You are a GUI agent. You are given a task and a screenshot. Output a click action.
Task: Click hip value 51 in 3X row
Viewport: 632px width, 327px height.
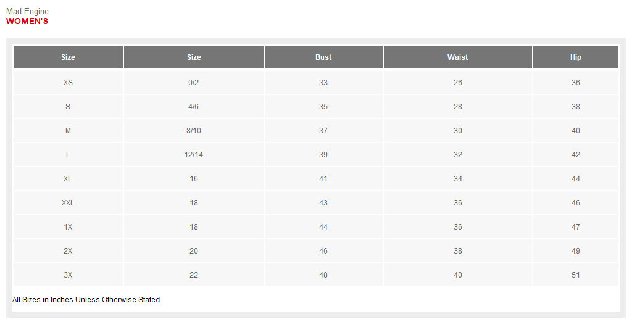tap(576, 275)
